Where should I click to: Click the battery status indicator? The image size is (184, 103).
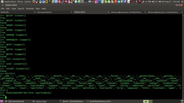(160, 2)
